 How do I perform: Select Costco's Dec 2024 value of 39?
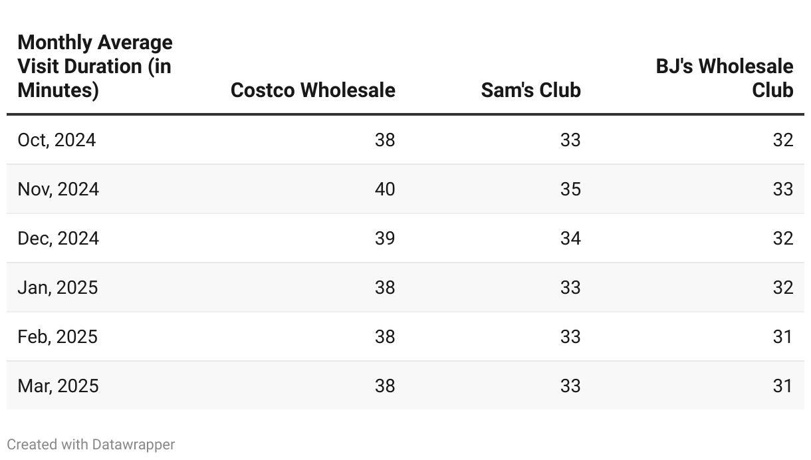point(384,238)
